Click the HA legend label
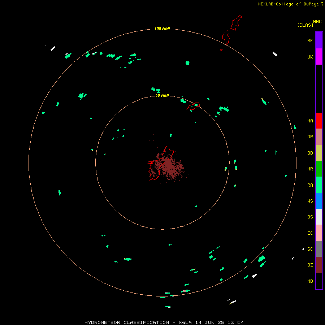This screenshot has height=325, width=325. [x=310, y=121]
